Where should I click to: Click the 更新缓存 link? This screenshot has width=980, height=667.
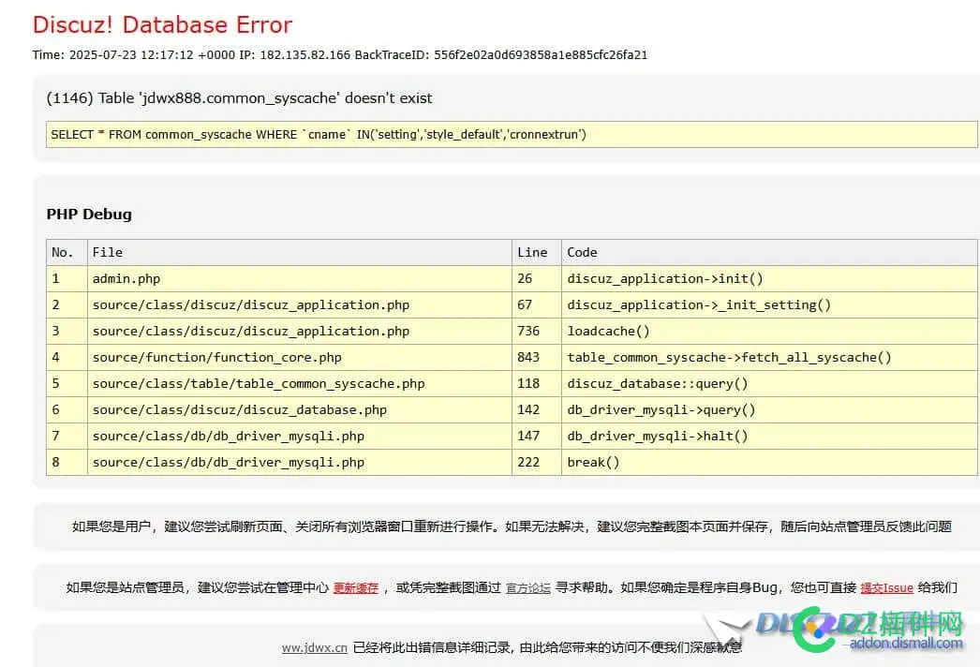point(356,588)
